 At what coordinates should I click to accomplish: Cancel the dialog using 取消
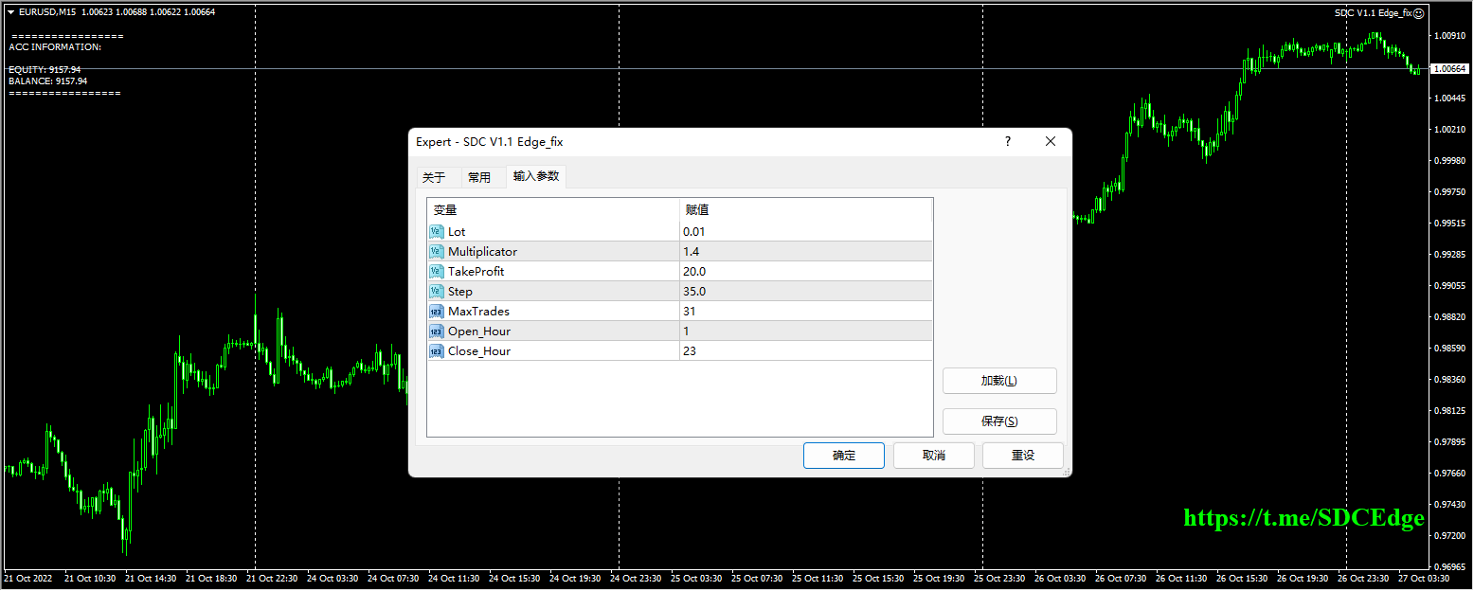pos(933,455)
